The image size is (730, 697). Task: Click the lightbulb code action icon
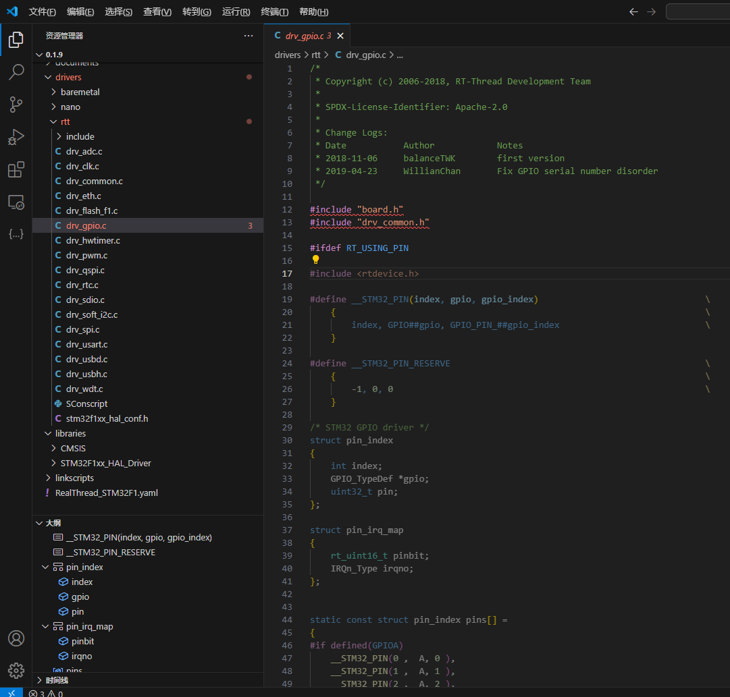point(315,260)
